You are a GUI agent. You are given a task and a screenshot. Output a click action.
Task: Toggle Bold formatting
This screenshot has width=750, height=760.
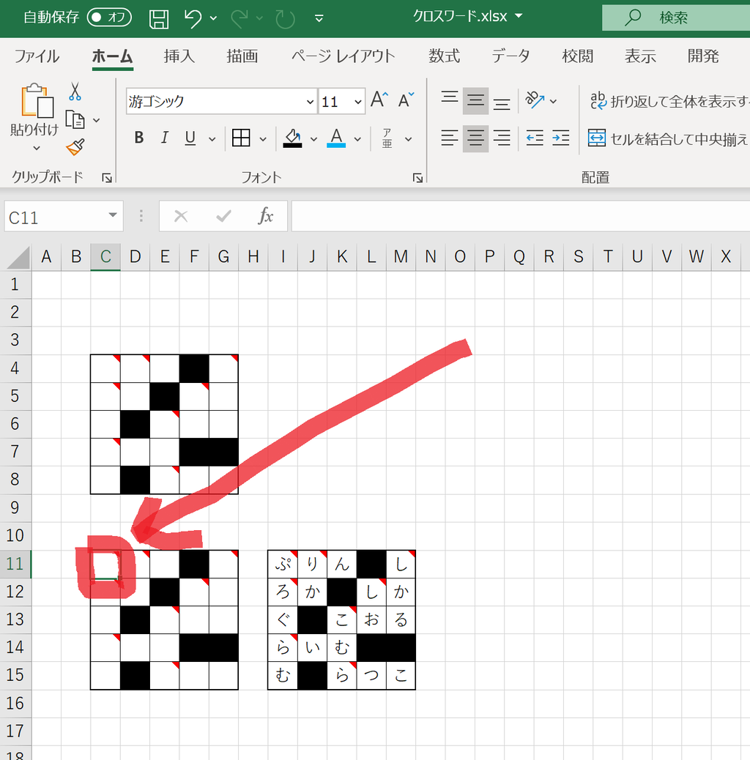pos(139,138)
